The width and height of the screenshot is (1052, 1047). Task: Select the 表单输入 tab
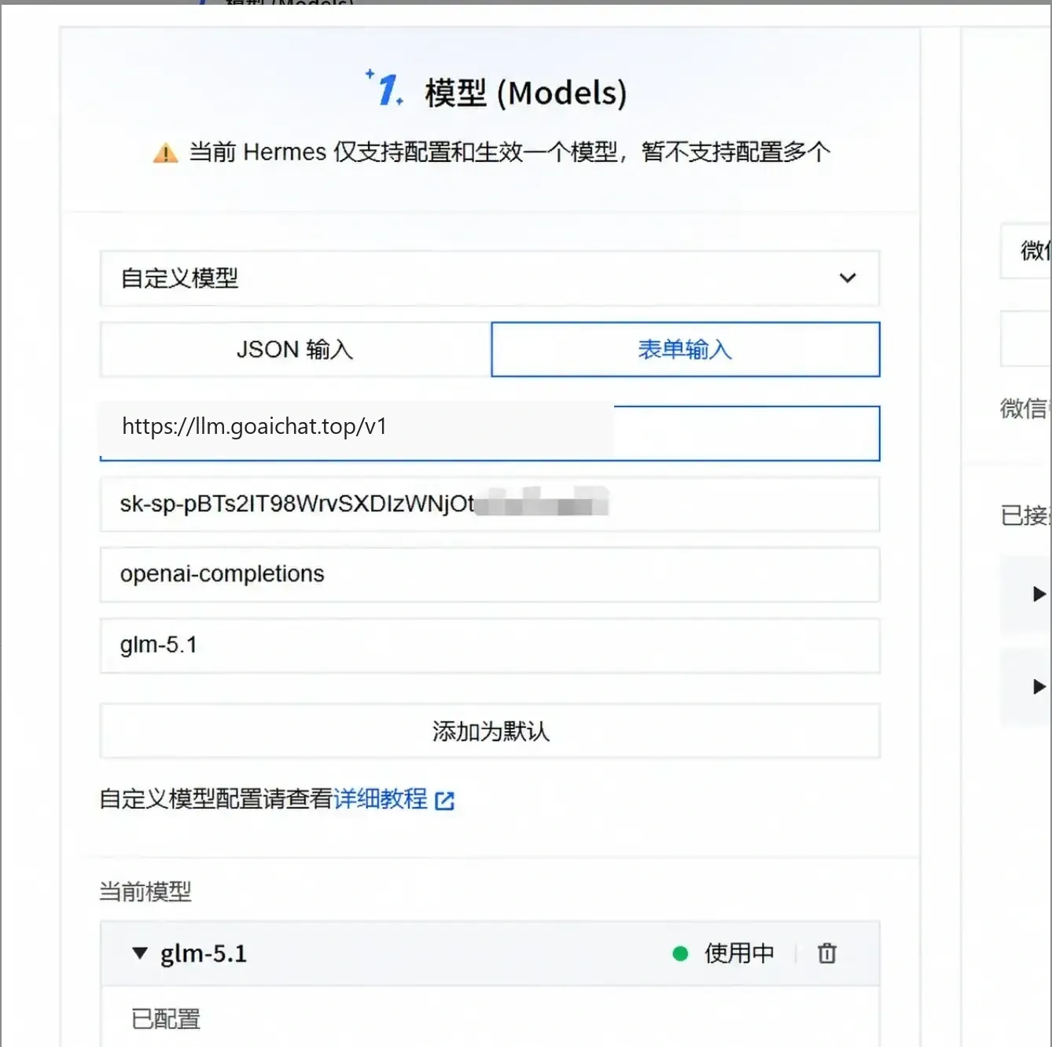(x=685, y=349)
